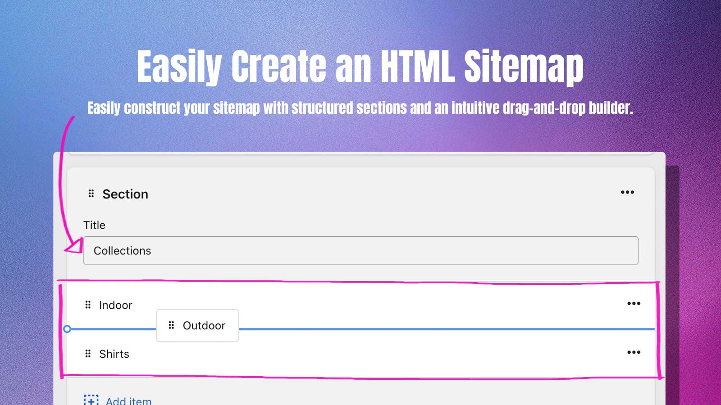Click the Title field containing Collections
The image size is (721, 405).
click(x=360, y=251)
